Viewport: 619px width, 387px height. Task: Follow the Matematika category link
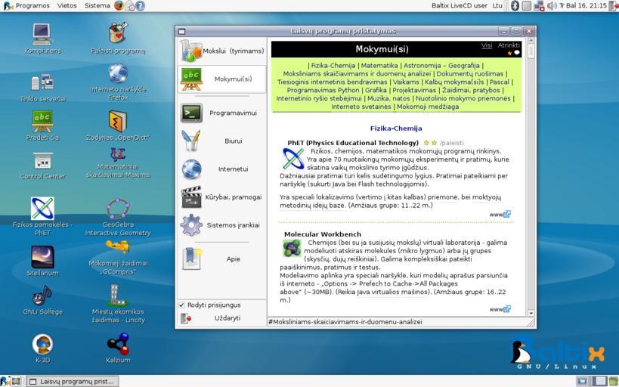click(379, 66)
